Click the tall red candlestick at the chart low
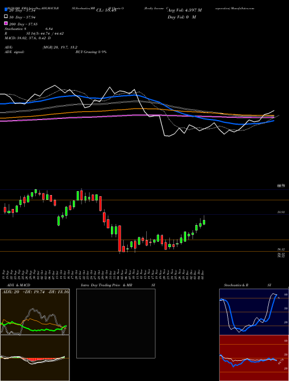The height and width of the screenshot is (381, 289). 120,238
